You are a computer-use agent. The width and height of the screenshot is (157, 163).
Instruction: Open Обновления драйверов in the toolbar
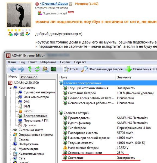[102, 69]
